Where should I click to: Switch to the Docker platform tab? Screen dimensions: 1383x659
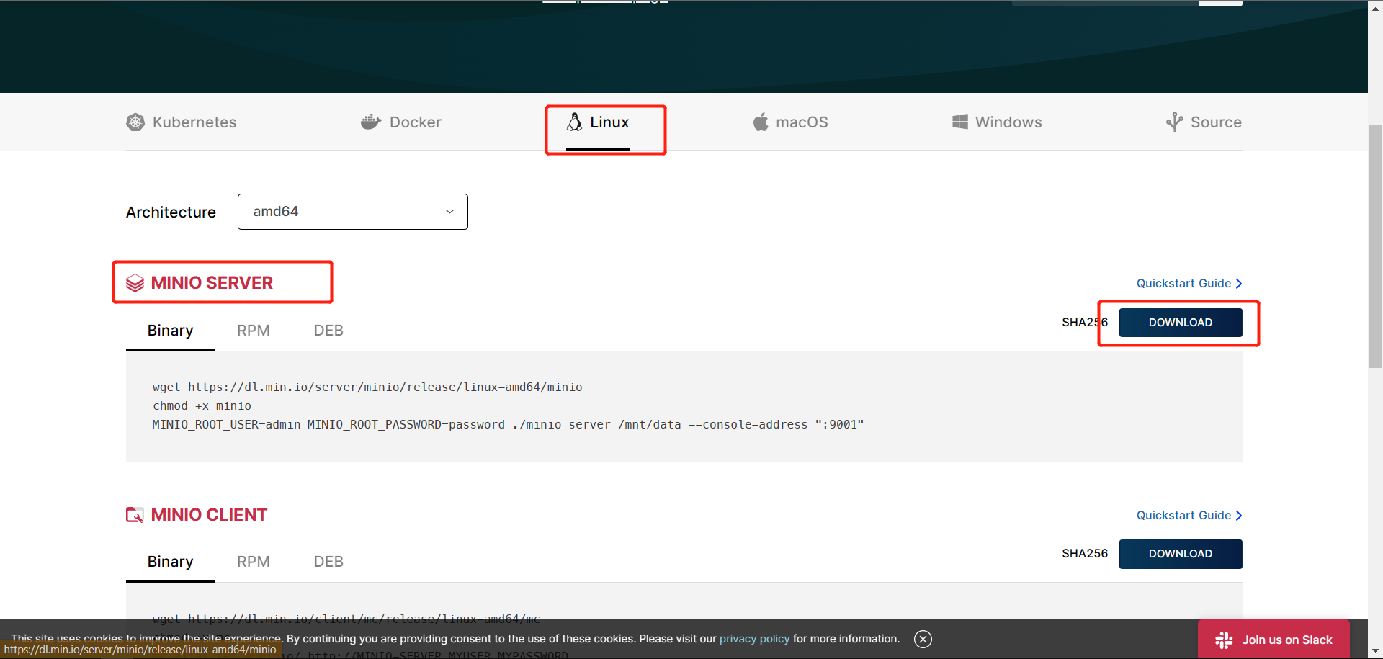click(401, 122)
